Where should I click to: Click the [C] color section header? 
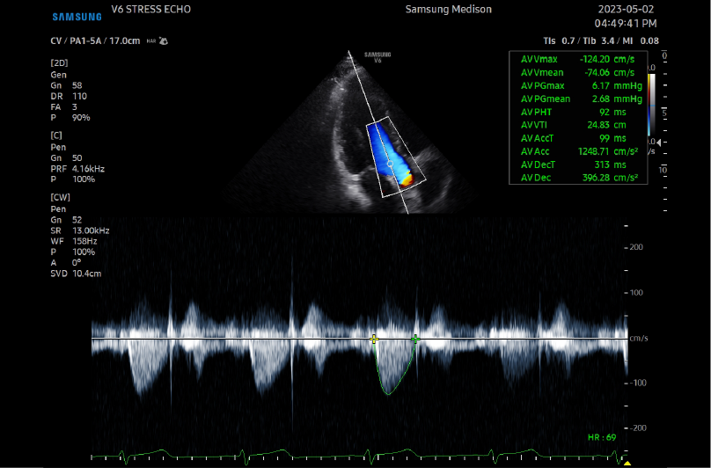click(56, 135)
